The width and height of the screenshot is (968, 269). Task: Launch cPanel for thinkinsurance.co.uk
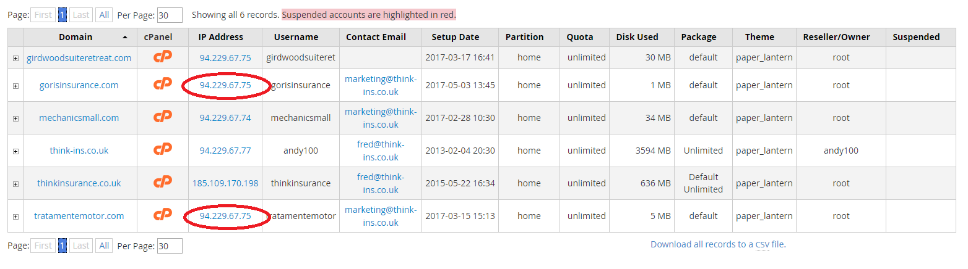tap(163, 183)
